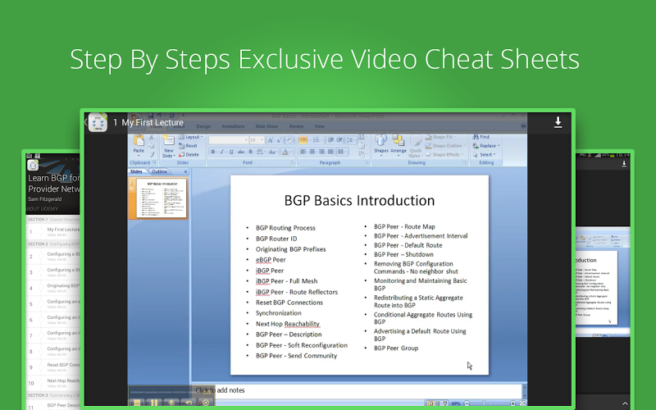Screen dimensions: 656x410
Task: Click the Justify alignment icon
Action: point(330,152)
